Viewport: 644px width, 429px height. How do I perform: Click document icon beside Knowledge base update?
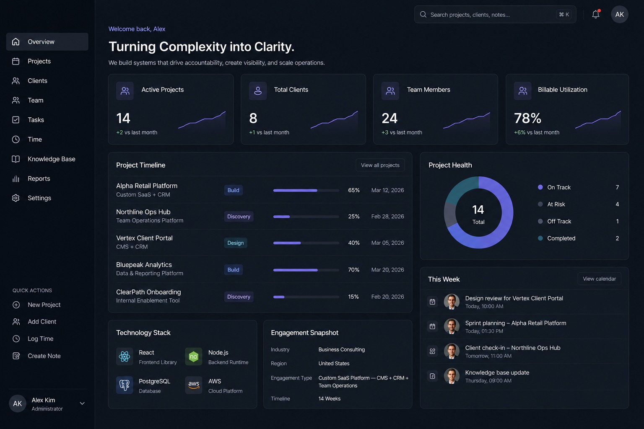433,376
